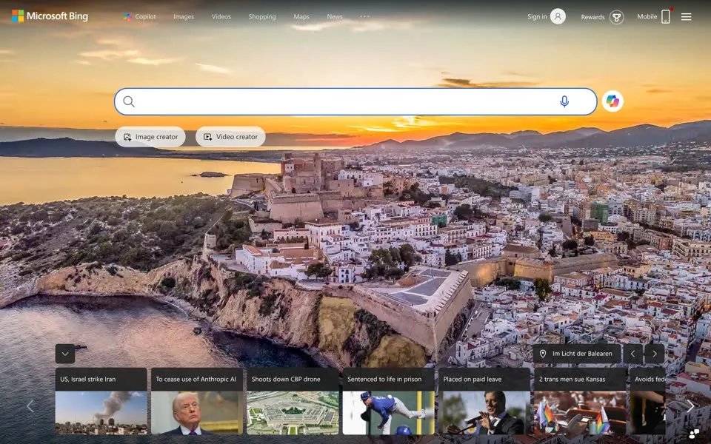This screenshot has width=711, height=444.
Task: Open the Shopping tab
Action: tap(262, 17)
